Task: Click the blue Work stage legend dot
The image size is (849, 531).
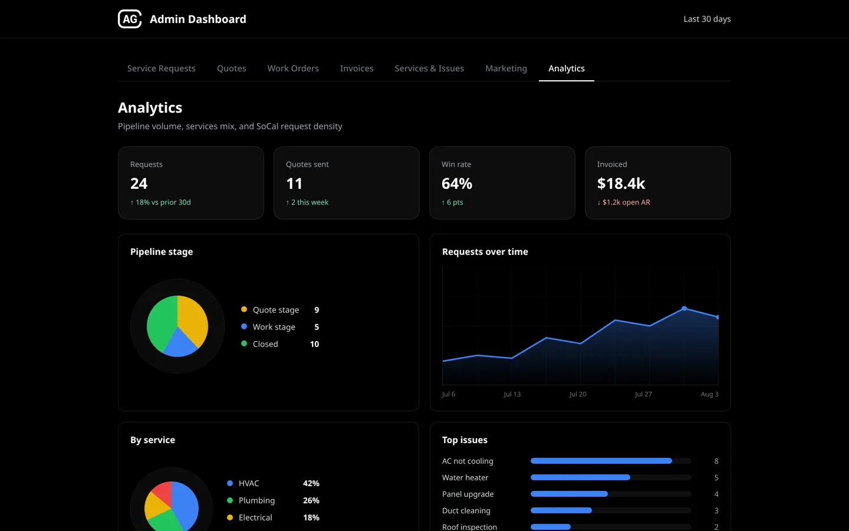Action: tap(244, 326)
